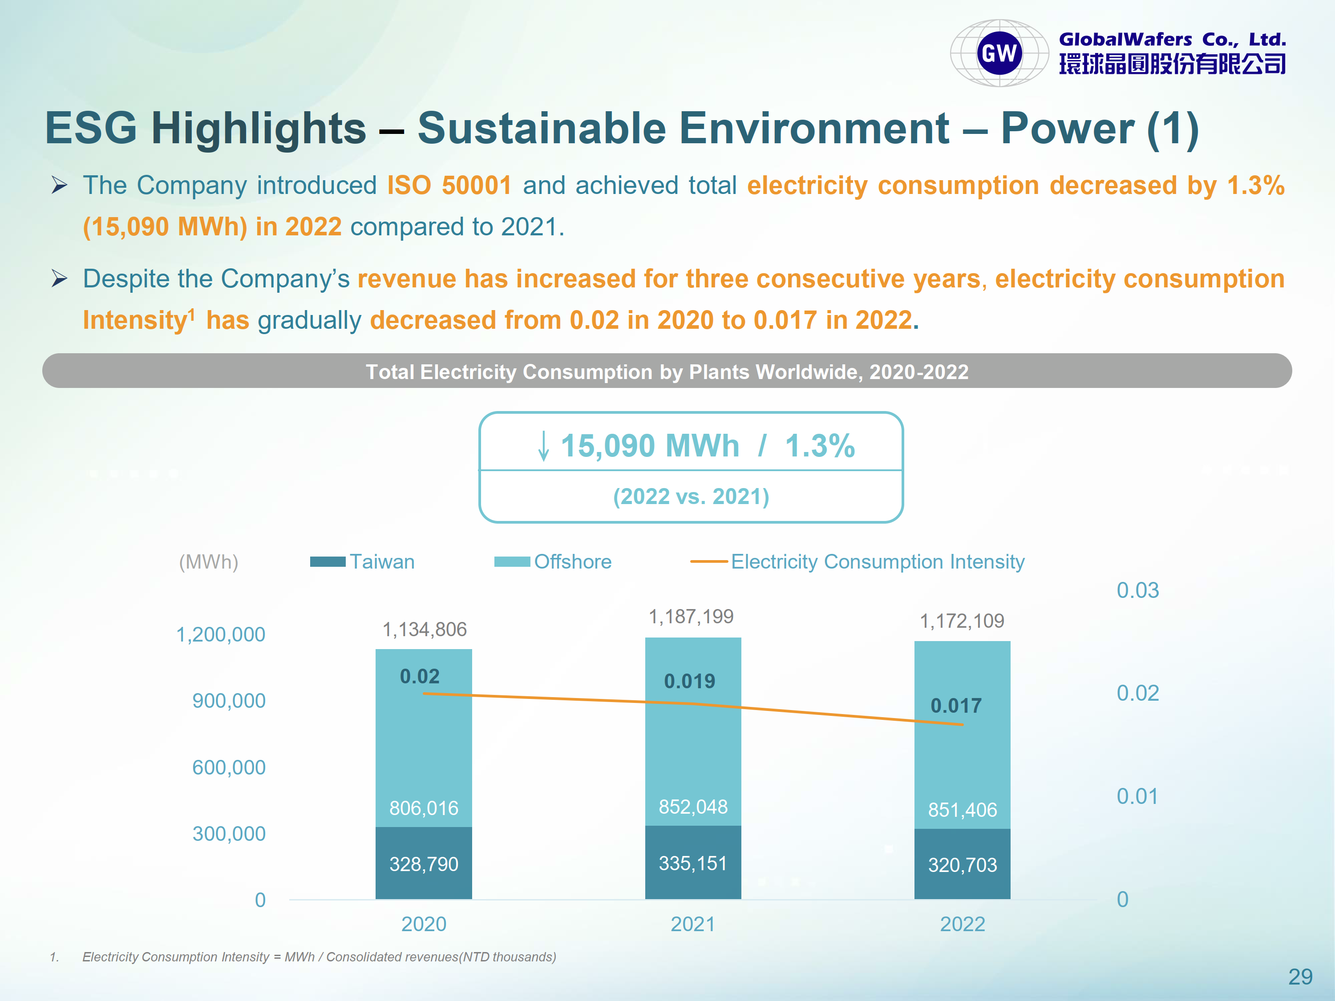Click the 2020 Taiwan bar segment '328,790'
The image size is (1335, 1001).
pyautogui.click(x=424, y=863)
